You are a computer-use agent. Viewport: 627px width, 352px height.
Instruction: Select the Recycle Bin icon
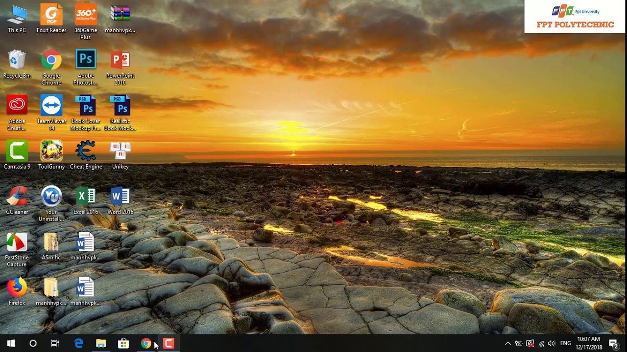pyautogui.click(x=17, y=65)
